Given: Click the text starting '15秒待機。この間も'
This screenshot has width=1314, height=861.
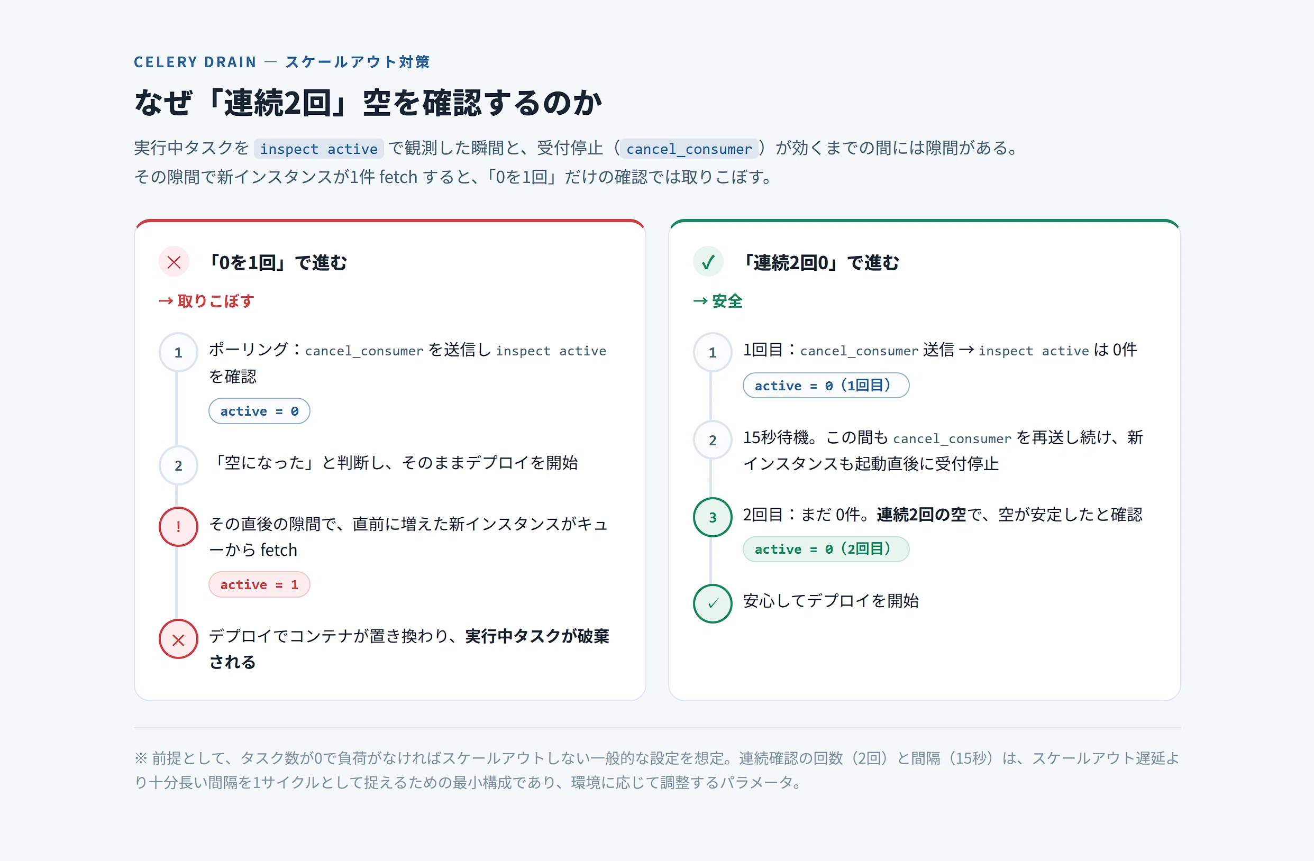Looking at the screenshot, I should (x=943, y=450).
